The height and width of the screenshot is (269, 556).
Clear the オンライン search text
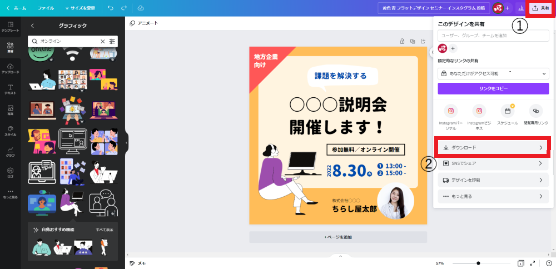pyautogui.click(x=103, y=42)
